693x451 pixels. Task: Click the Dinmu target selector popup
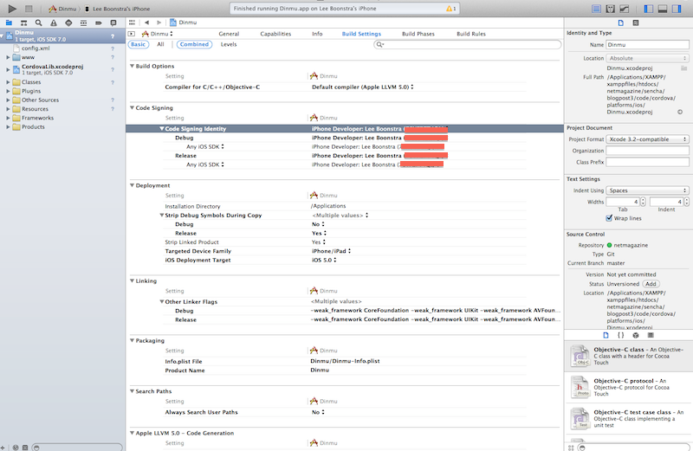tap(158, 34)
